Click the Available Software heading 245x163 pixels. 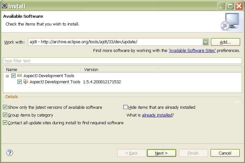(x=23, y=16)
